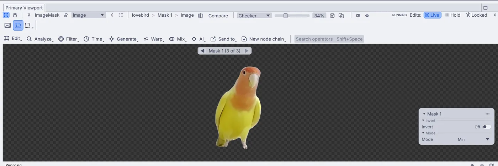
Task: Click the ImageMask node label
Action: 47,15
